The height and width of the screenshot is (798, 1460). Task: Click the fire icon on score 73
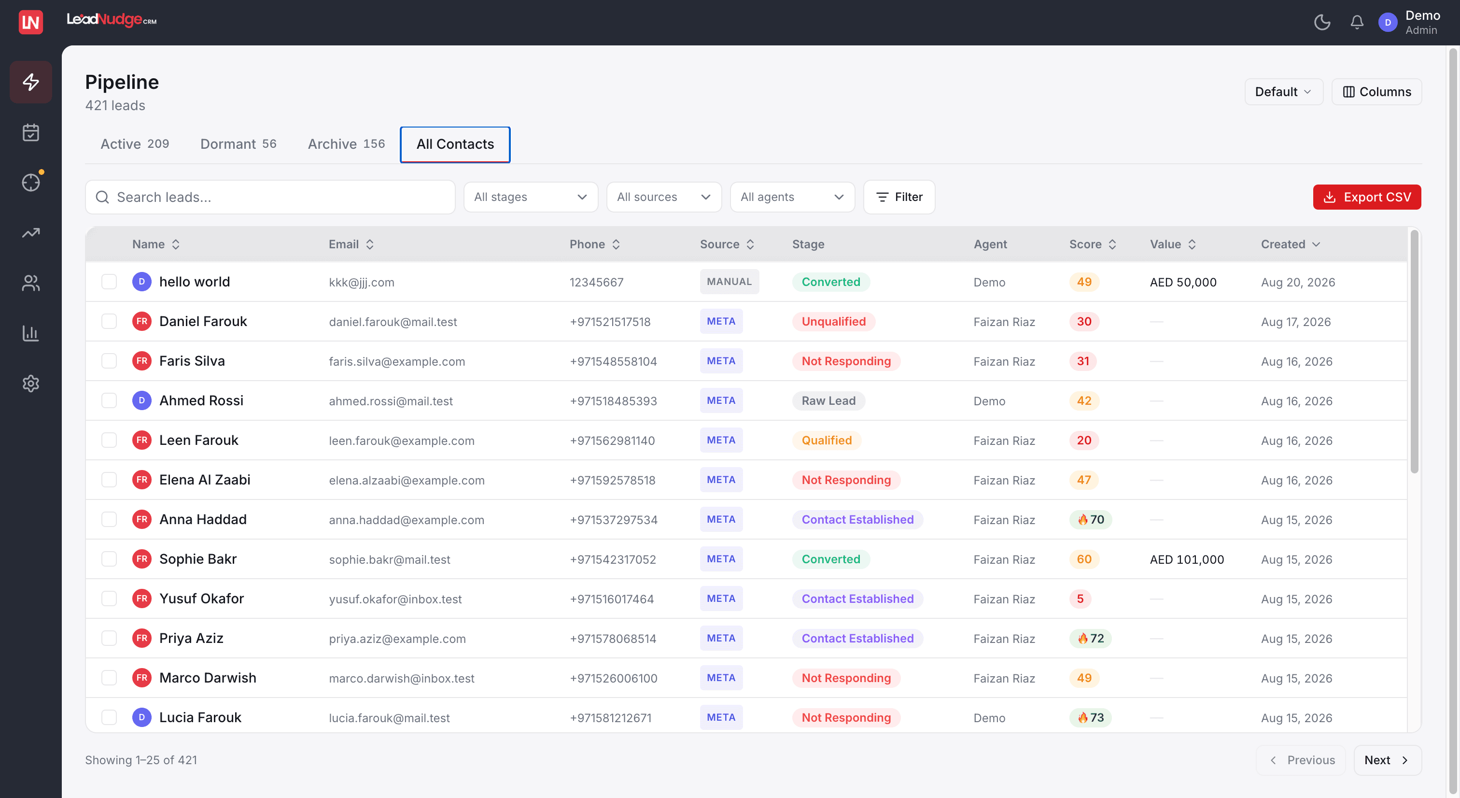(1082, 717)
